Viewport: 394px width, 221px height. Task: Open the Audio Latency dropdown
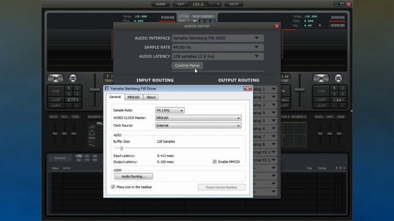(217, 56)
